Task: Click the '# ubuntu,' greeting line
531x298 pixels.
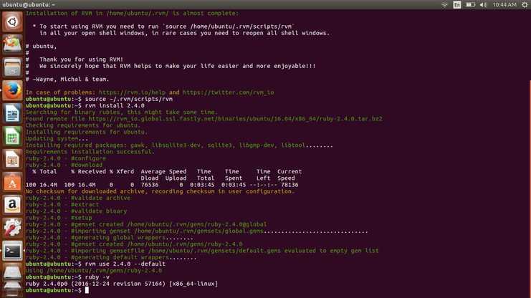Action: tap(41, 46)
